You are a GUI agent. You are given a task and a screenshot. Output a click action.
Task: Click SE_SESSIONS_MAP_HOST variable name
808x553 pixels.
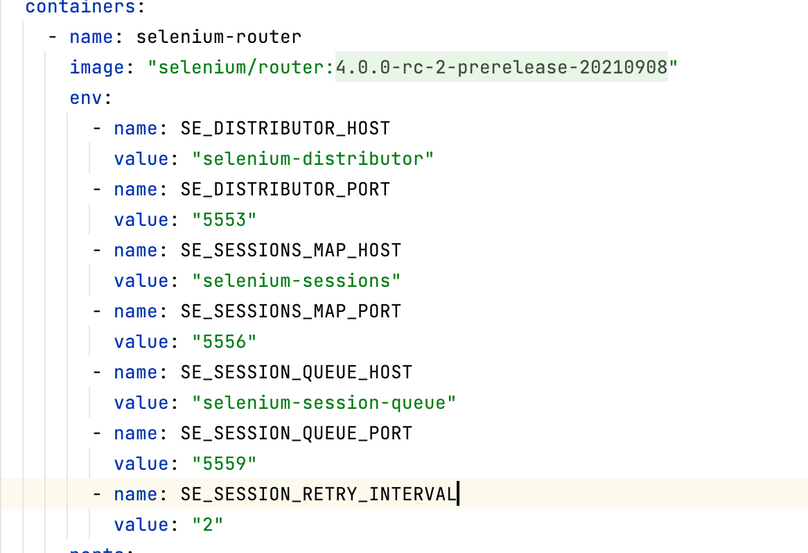pyautogui.click(x=290, y=250)
